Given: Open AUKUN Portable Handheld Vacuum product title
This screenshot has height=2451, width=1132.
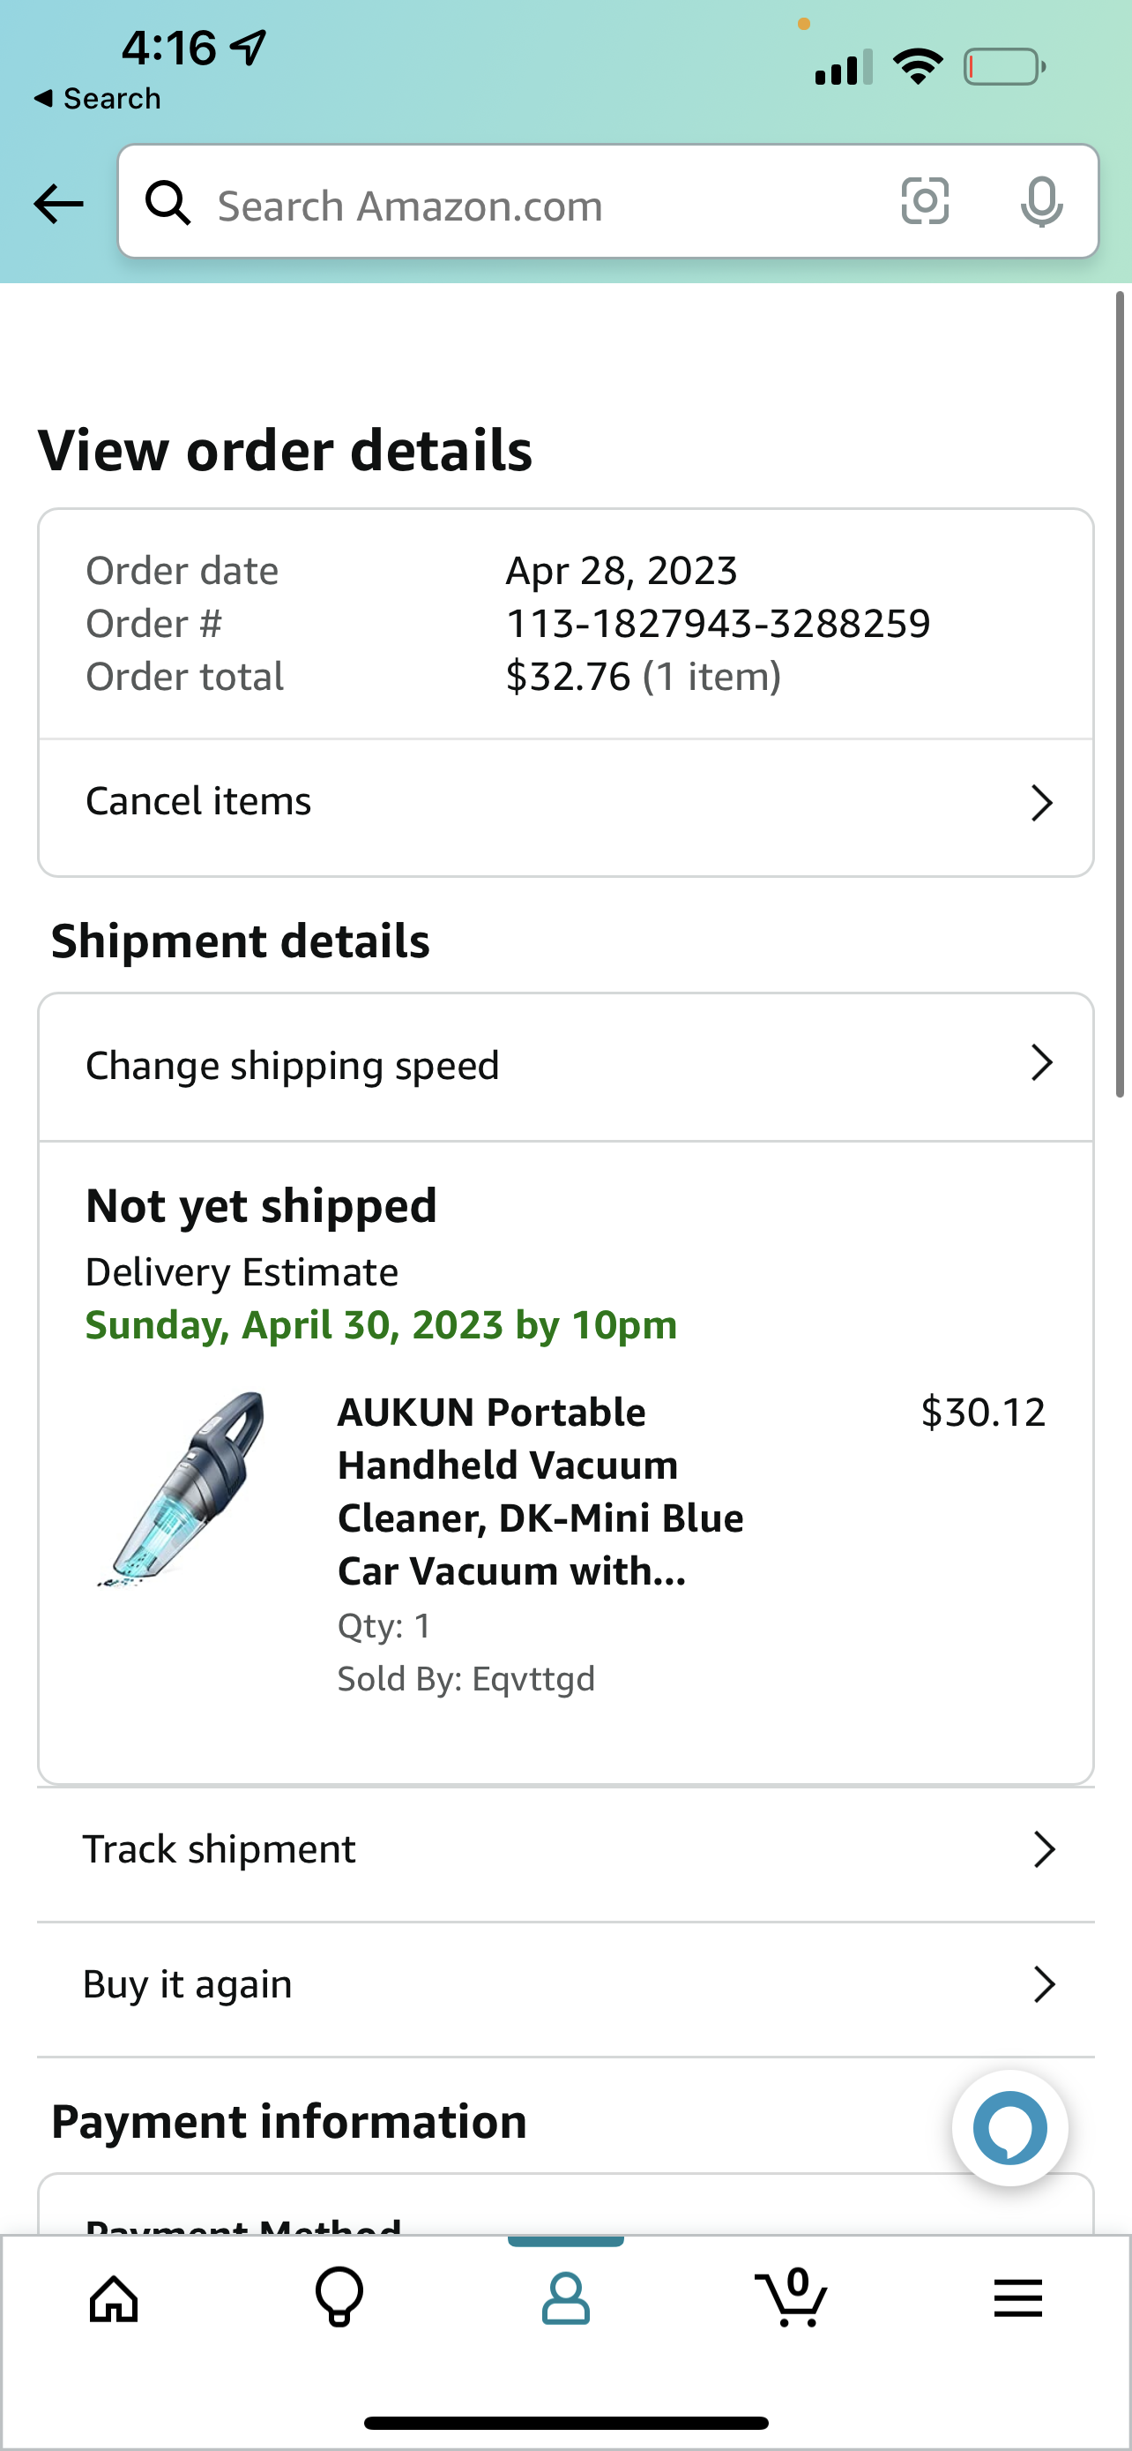Looking at the screenshot, I should coord(540,1491).
